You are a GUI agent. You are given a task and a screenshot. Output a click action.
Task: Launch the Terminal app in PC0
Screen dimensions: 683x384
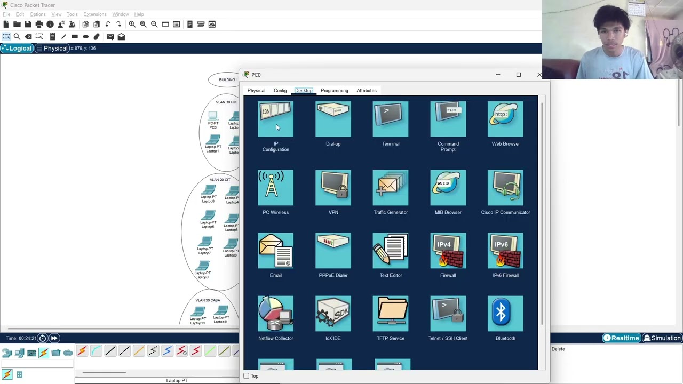coord(391,119)
